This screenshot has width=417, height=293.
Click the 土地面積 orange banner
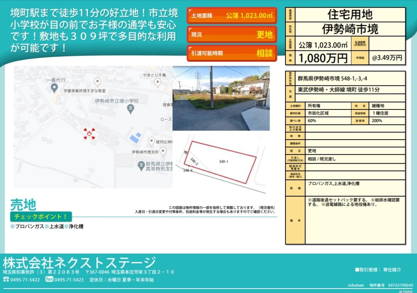point(231,16)
